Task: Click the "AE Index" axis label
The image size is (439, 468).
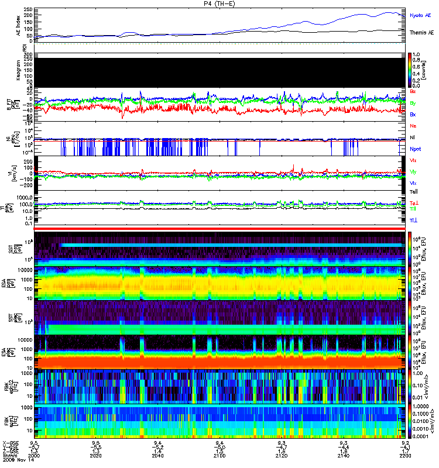Action: pos(19,26)
